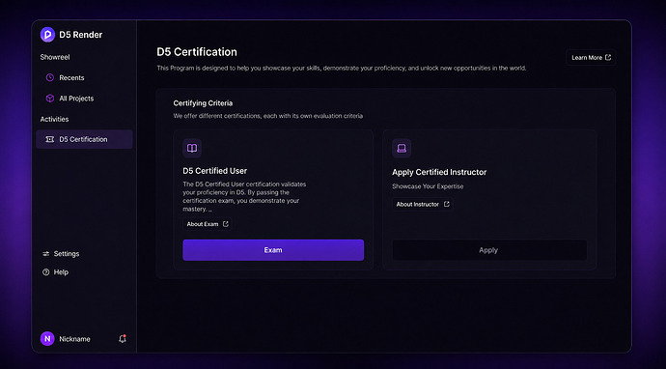
Task: Click the Learn More button
Action: click(591, 57)
